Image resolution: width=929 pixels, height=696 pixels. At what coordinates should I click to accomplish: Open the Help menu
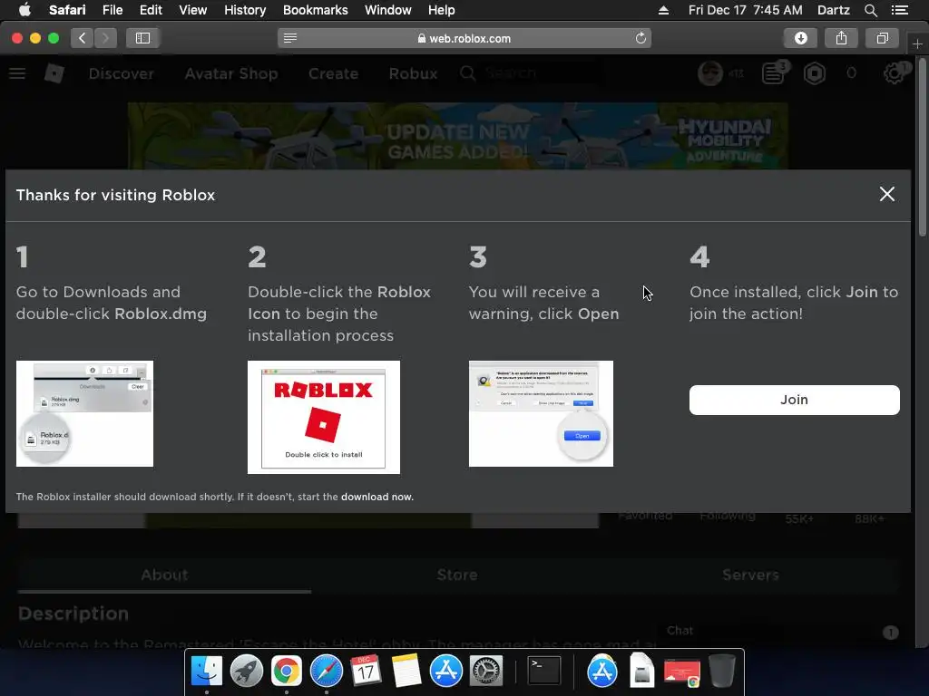(442, 10)
